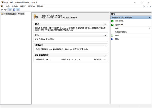This screenshot has height=108, width=152.
Task: Click the blue Help toolbar icon
Action: click(x=14, y=10)
